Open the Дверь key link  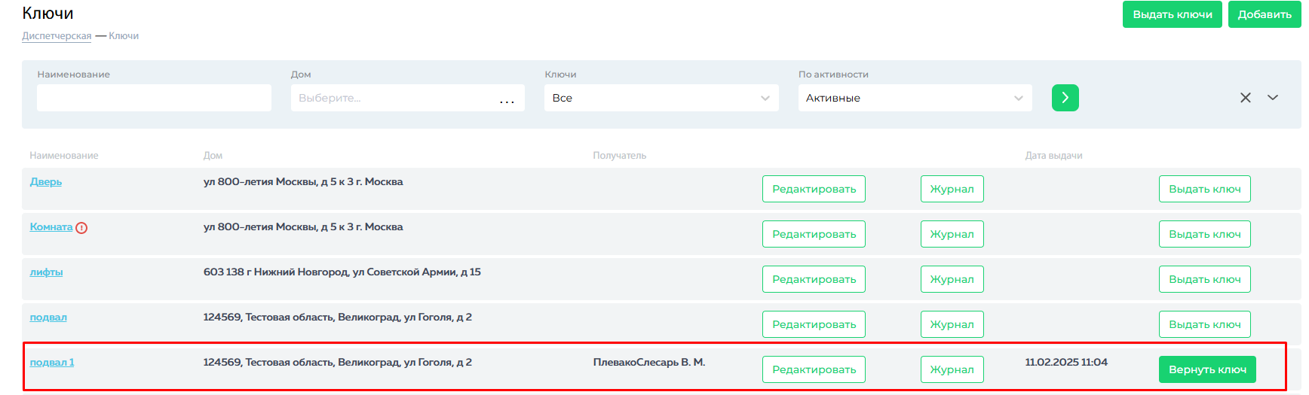point(46,182)
